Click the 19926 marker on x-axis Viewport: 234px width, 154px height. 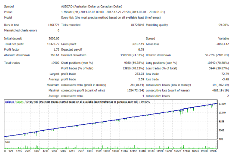click(213, 151)
